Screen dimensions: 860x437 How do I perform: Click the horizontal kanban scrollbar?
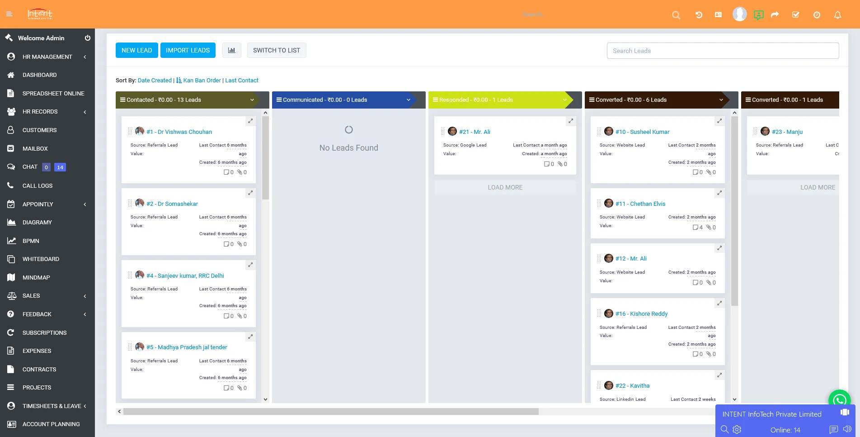point(331,412)
